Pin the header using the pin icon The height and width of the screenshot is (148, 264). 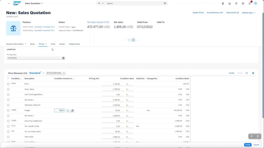coord(133,40)
